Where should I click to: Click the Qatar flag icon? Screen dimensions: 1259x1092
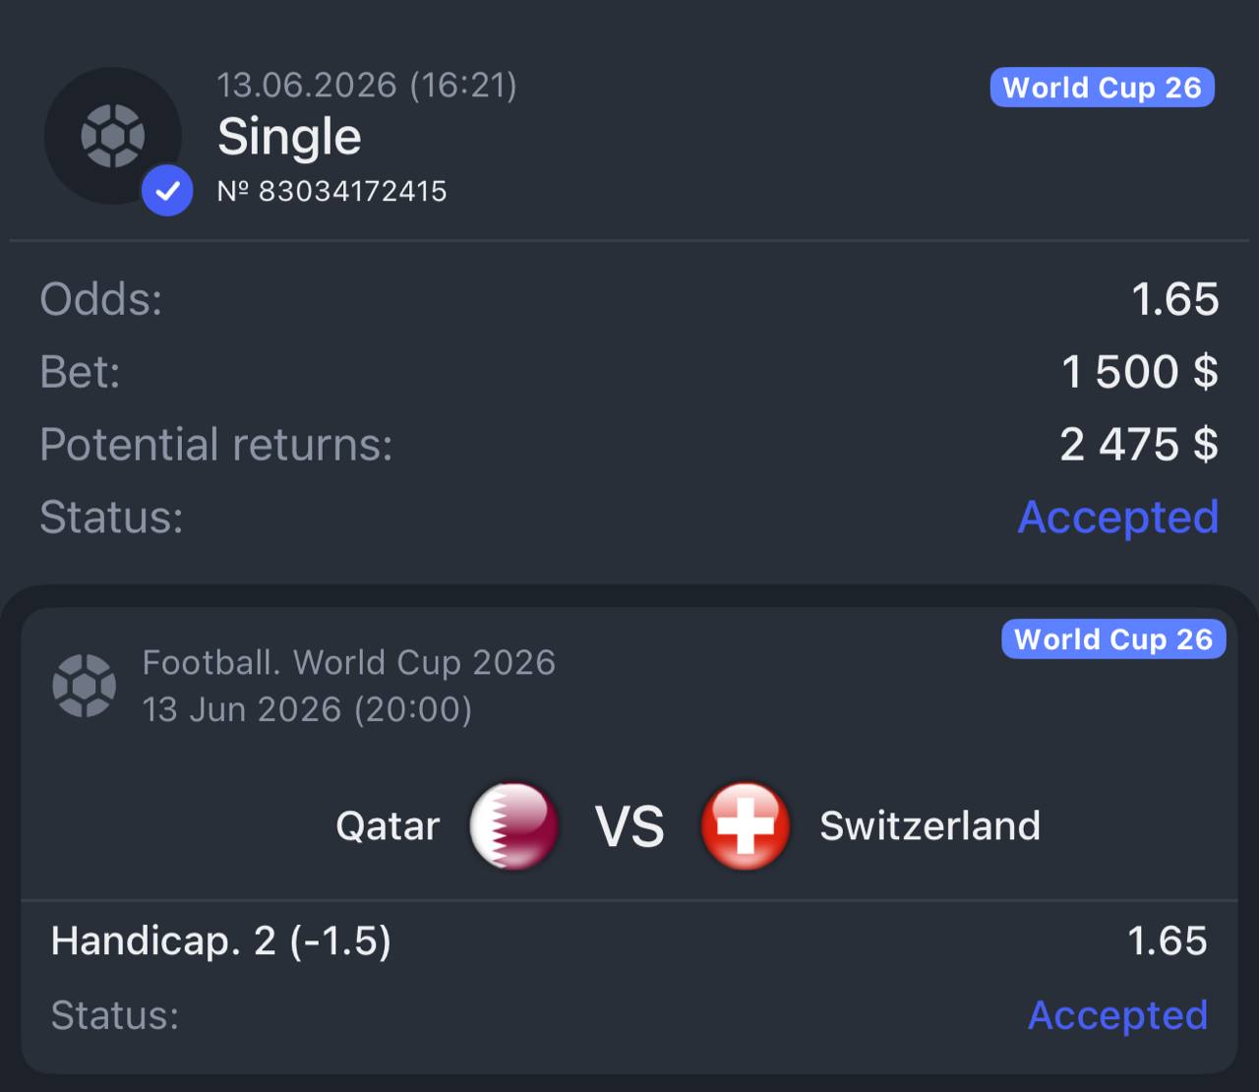coord(514,825)
